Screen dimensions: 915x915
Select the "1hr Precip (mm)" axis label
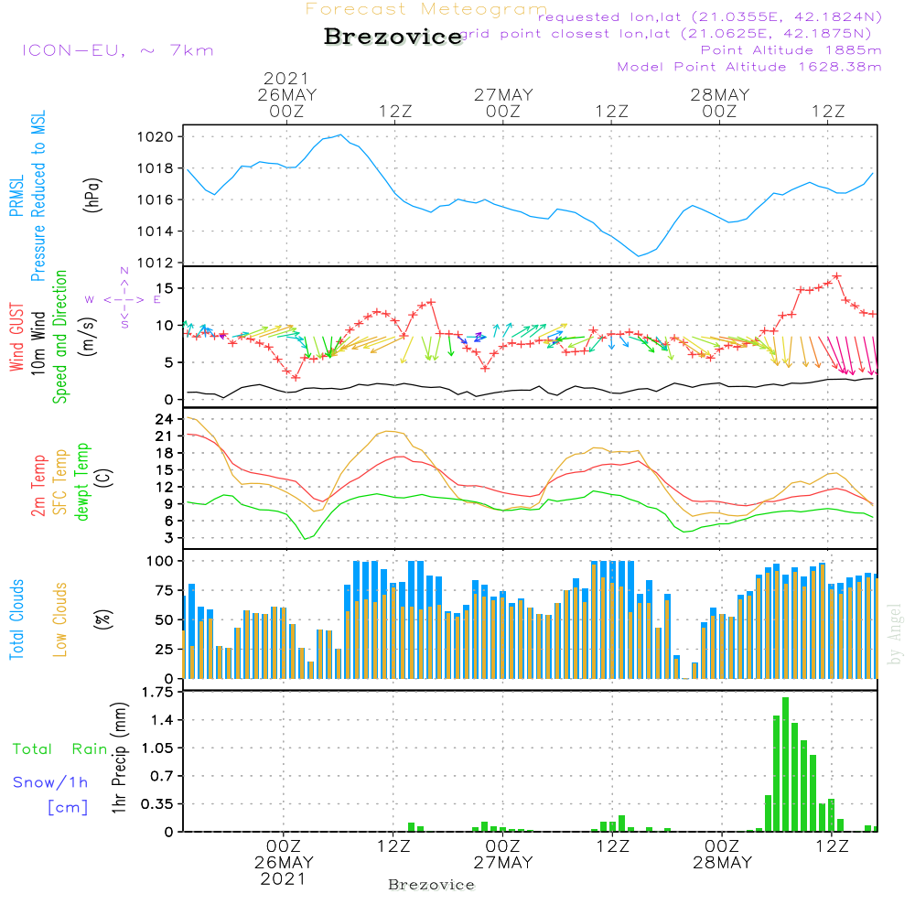point(119,758)
